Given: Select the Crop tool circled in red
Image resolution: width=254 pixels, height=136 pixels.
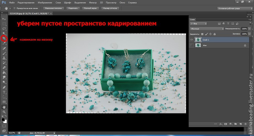Looking at the screenshot, I should [4, 39].
